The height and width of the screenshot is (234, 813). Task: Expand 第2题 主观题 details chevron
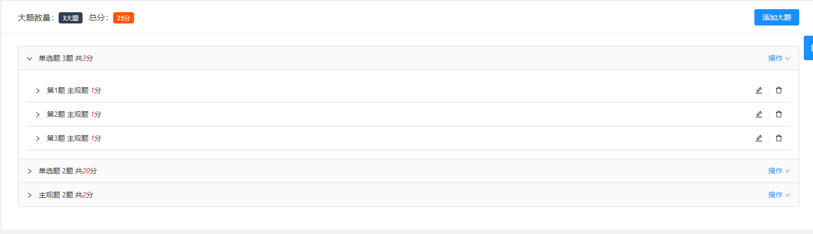tap(38, 115)
